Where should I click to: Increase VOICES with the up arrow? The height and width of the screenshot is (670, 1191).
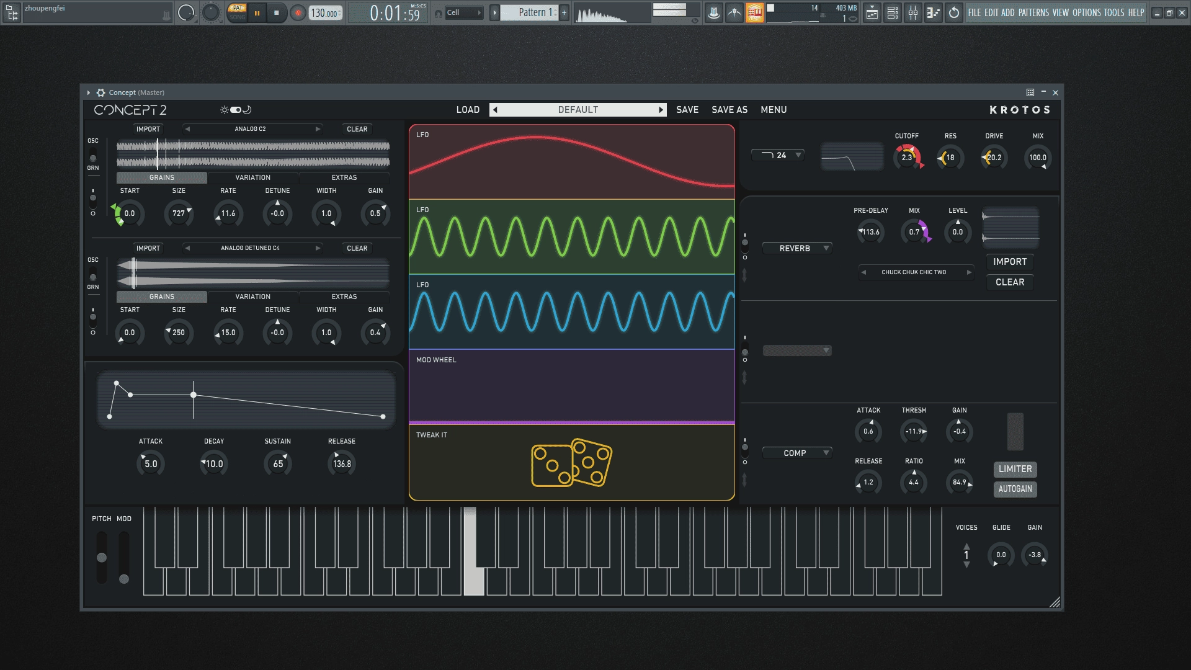tap(966, 546)
